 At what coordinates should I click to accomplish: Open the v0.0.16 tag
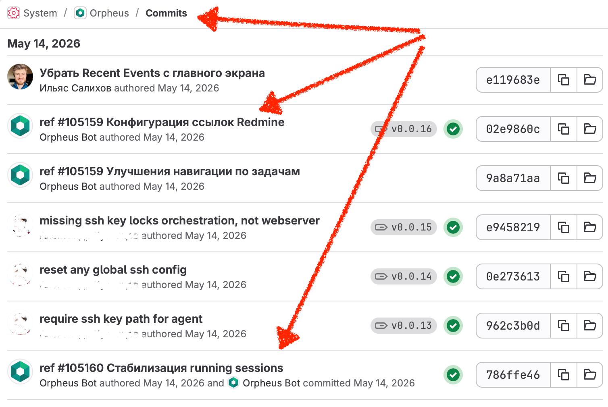(x=404, y=129)
